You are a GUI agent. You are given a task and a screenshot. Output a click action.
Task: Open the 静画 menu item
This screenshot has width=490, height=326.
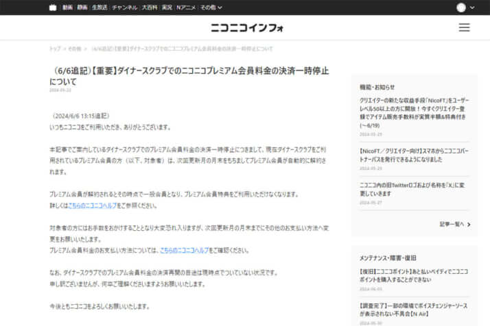point(82,8)
